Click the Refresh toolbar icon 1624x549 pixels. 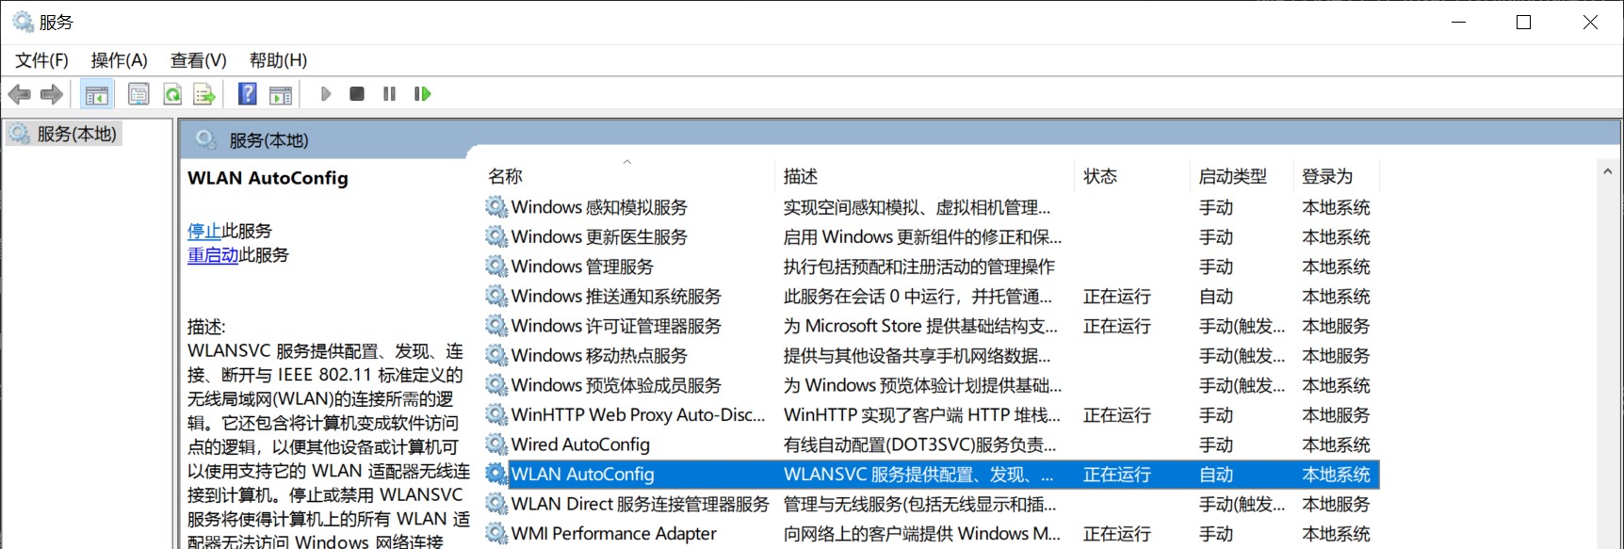point(172,94)
